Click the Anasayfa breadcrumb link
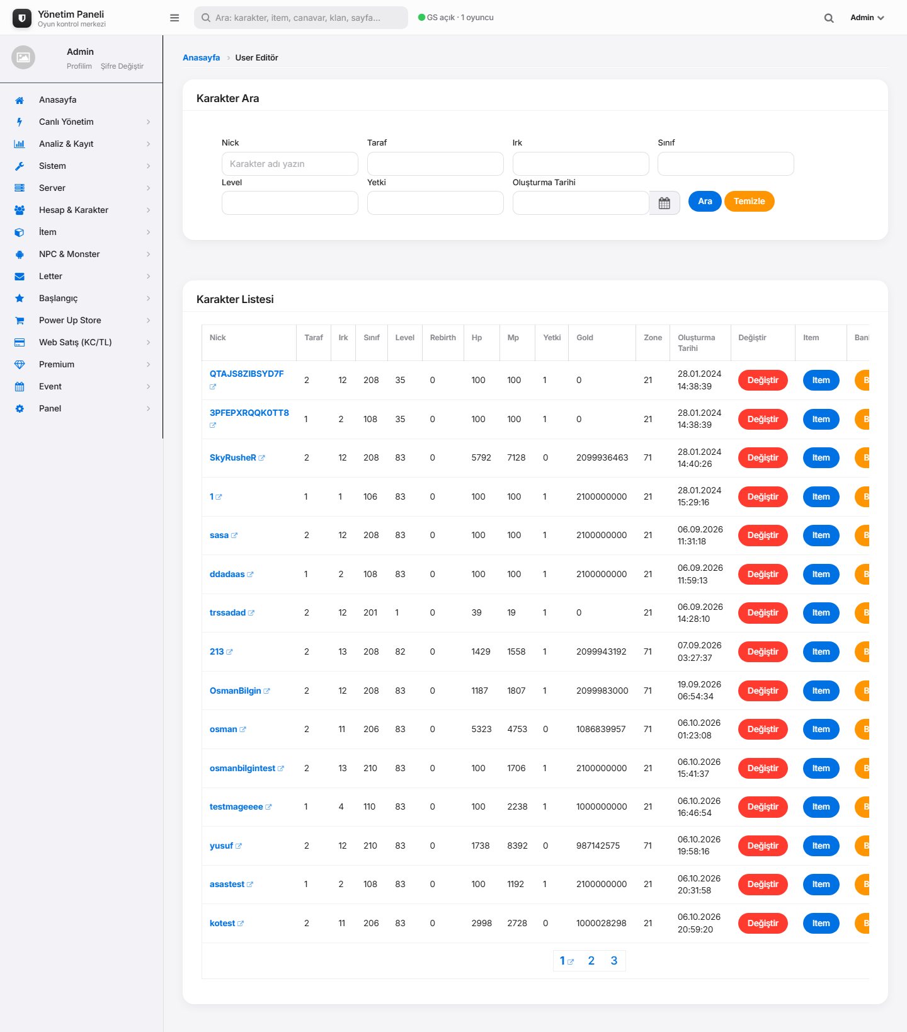907x1032 pixels. [202, 58]
